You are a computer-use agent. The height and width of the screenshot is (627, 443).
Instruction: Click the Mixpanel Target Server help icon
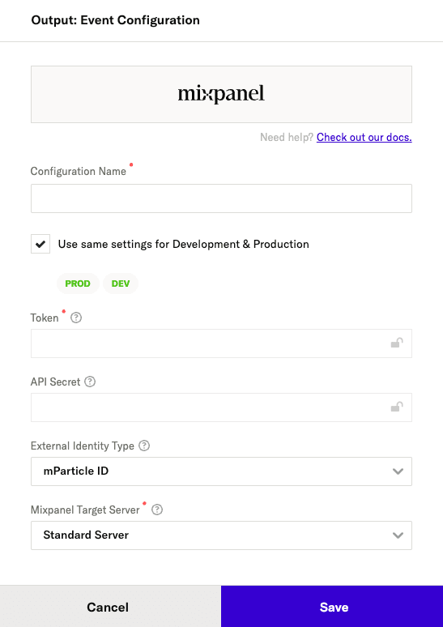[157, 510]
